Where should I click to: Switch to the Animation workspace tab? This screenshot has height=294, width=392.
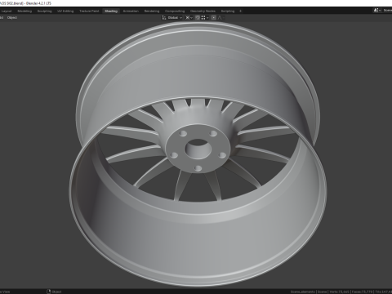point(131,11)
